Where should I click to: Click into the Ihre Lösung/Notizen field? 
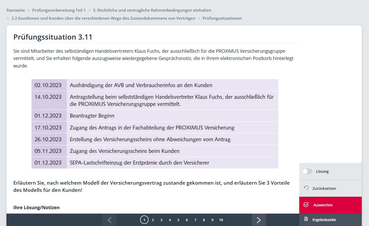pyautogui.click(x=61, y=213)
